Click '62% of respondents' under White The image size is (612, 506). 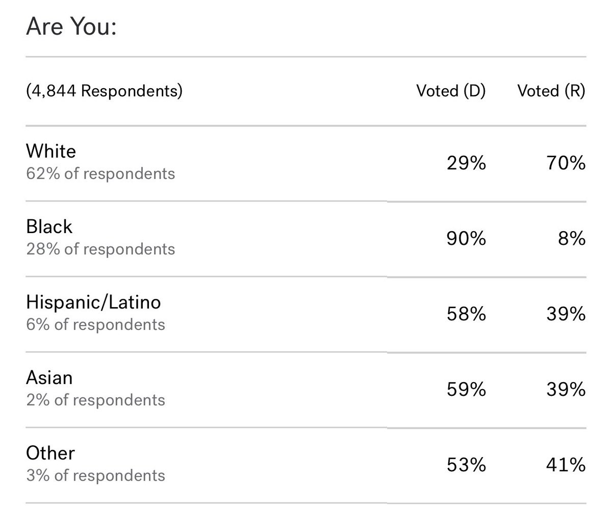click(100, 173)
